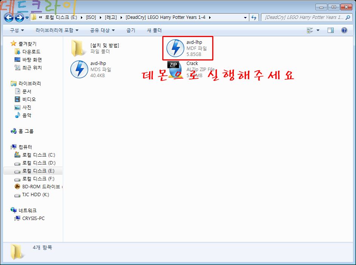Open 다운로드 in the navigation pane
356x265 pixels.
28,52
